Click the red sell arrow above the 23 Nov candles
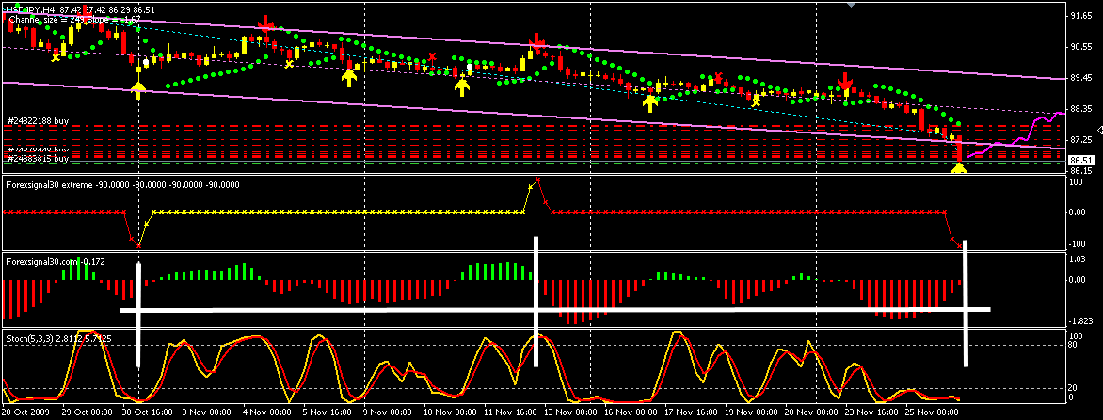1103x420 pixels. (845, 83)
